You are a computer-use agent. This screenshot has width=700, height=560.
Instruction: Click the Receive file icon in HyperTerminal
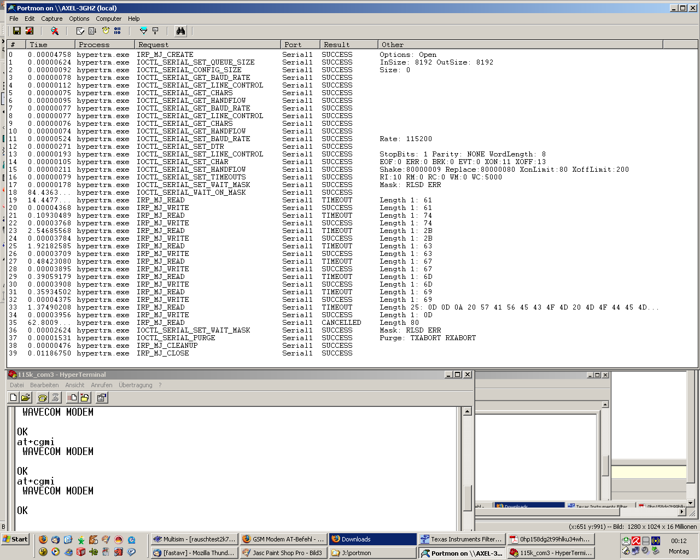tap(84, 398)
